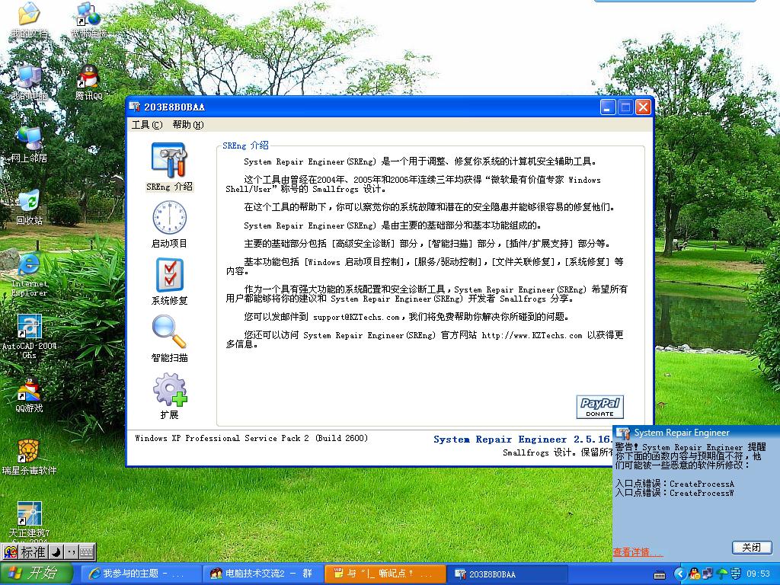Click 天正建筑7 desktop icon

pyautogui.click(x=29, y=521)
